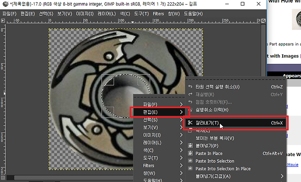Open the 레이어(L) menu in the menu bar

click(x=107, y=14)
